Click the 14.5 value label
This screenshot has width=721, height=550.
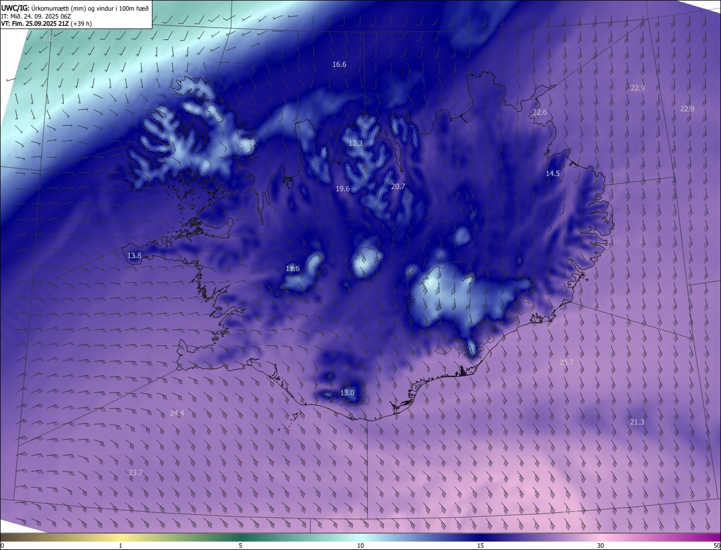(553, 174)
